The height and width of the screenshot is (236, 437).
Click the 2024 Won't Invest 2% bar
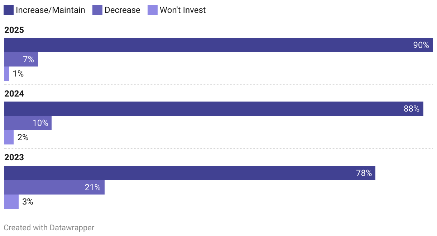pyautogui.click(x=9, y=137)
